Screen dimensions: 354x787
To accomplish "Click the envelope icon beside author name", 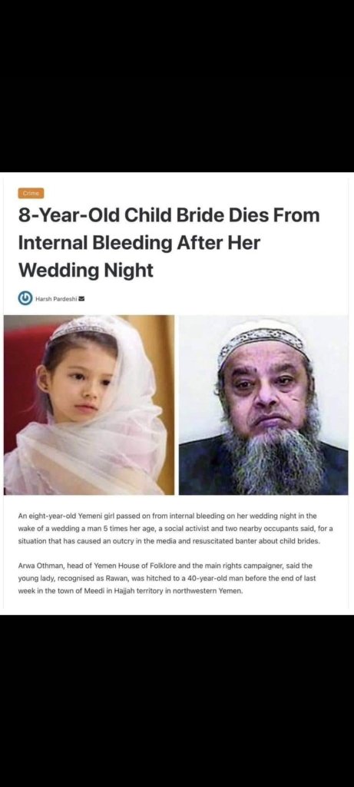I will (81, 299).
